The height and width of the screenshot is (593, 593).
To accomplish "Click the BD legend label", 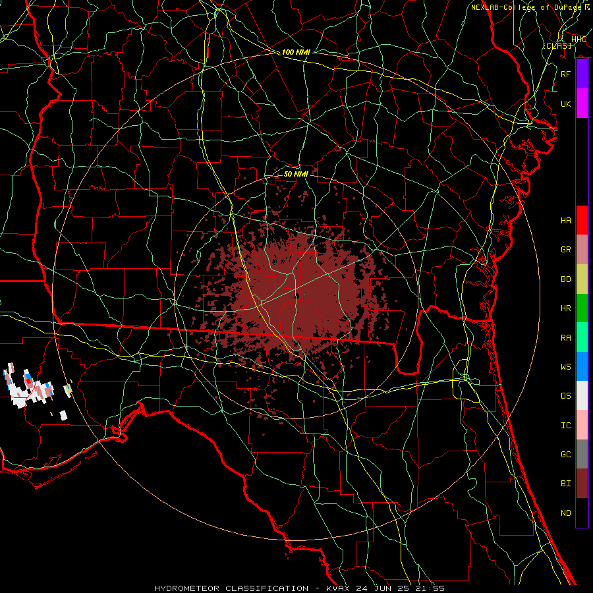I will tap(565, 279).
